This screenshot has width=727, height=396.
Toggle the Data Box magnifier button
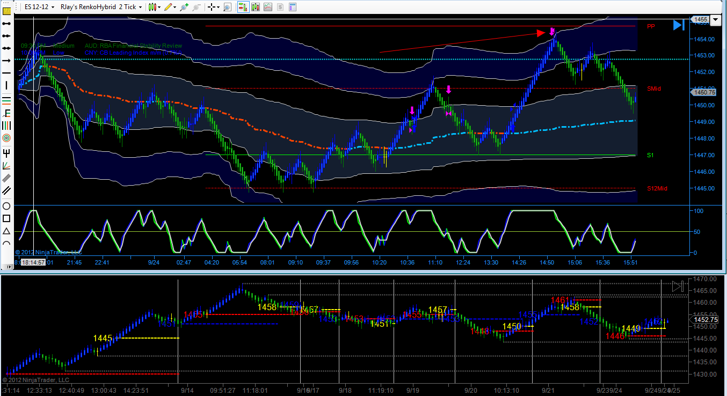pos(227,7)
